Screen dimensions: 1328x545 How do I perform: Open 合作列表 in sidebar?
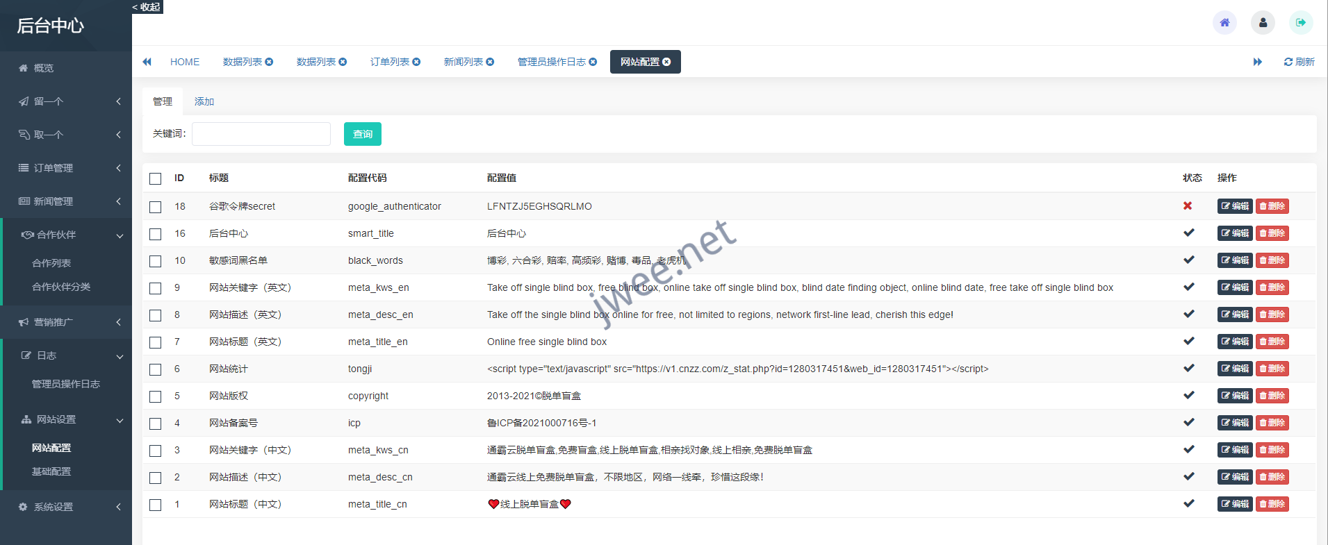tap(51, 263)
